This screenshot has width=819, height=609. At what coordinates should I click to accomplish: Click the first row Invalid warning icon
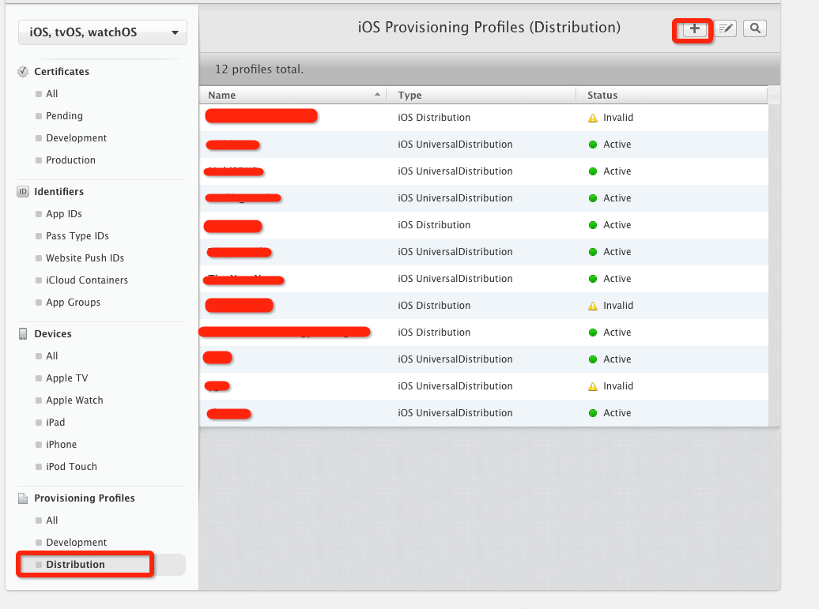pos(592,118)
